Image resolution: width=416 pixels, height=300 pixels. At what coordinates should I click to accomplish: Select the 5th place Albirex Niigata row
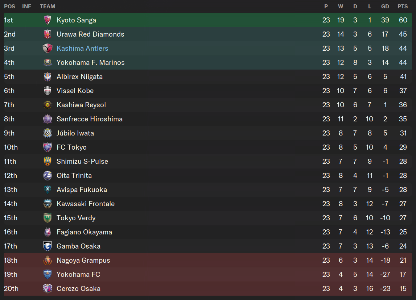[208, 76]
